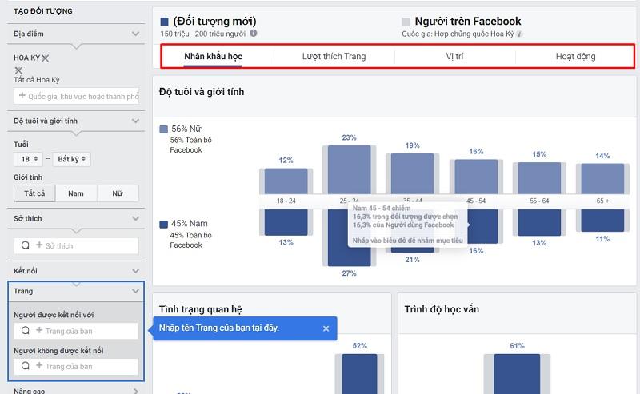The height and width of the screenshot is (394, 640).
Task: Switch to Nhân khẩu học tab
Action: 213,56
